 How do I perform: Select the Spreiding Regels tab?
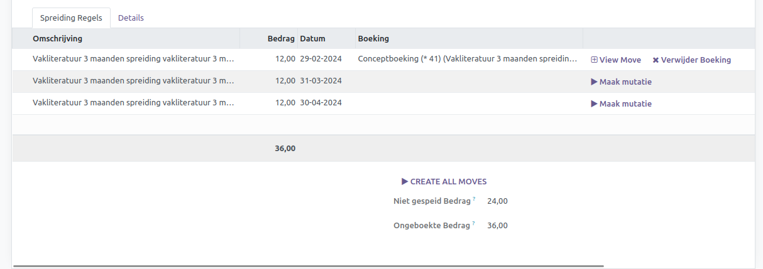[x=71, y=18]
